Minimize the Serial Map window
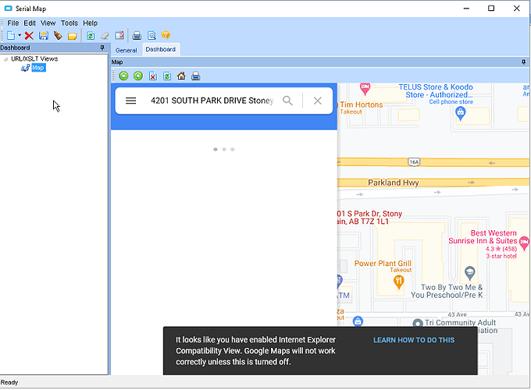531x390 pixels. coord(466,9)
